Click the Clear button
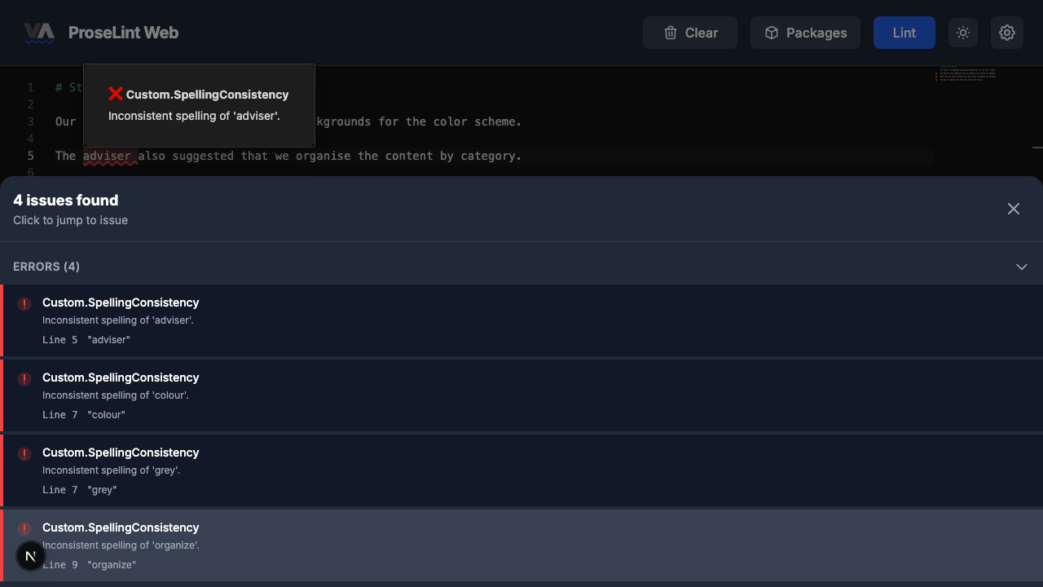 click(x=690, y=33)
